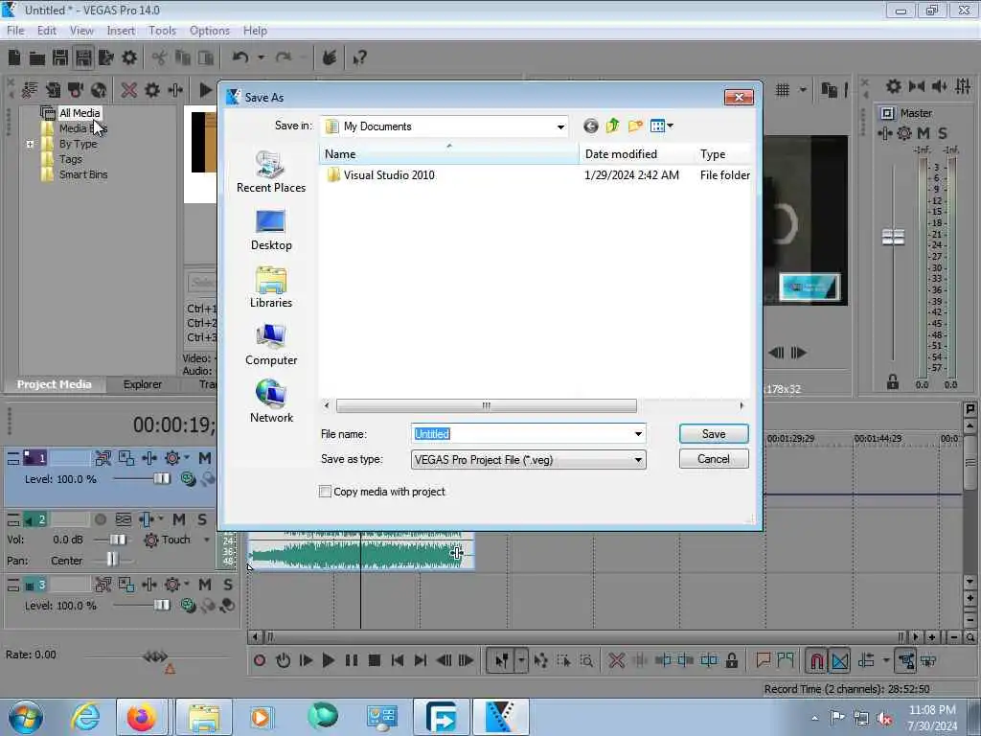The height and width of the screenshot is (736, 981).
Task: Mute audio track 2 with M button
Action: [179, 519]
